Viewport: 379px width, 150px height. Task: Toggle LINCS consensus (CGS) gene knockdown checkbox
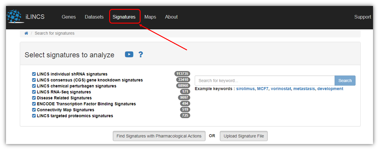pos(34,80)
